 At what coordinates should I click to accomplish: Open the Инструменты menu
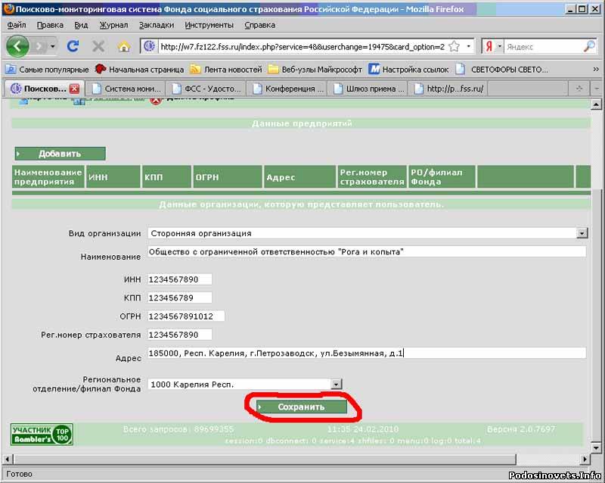[x=209, y=25]
